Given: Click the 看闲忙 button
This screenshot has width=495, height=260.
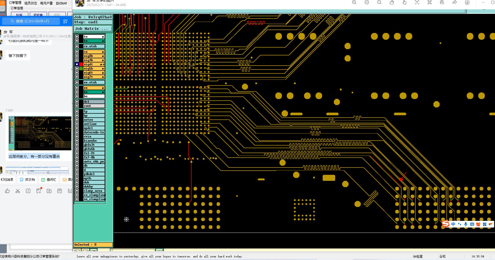Looking at the screenshot, I should click(x=49, y=180).
